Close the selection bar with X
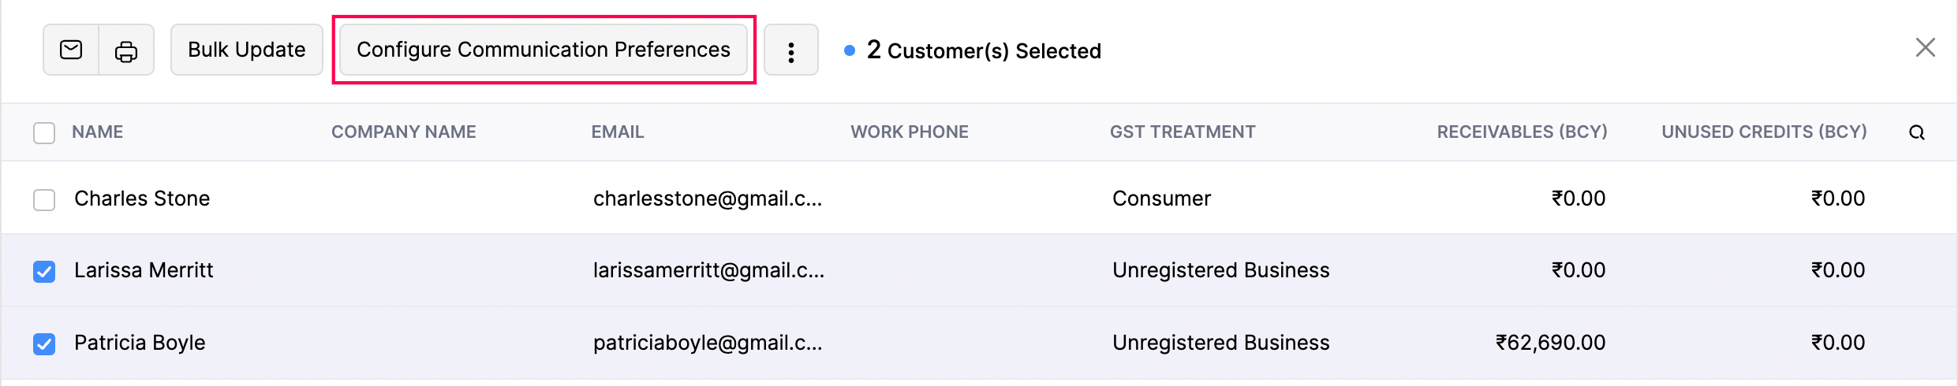The height and width of the screenshot is (386, 1958). [1925, 48]
